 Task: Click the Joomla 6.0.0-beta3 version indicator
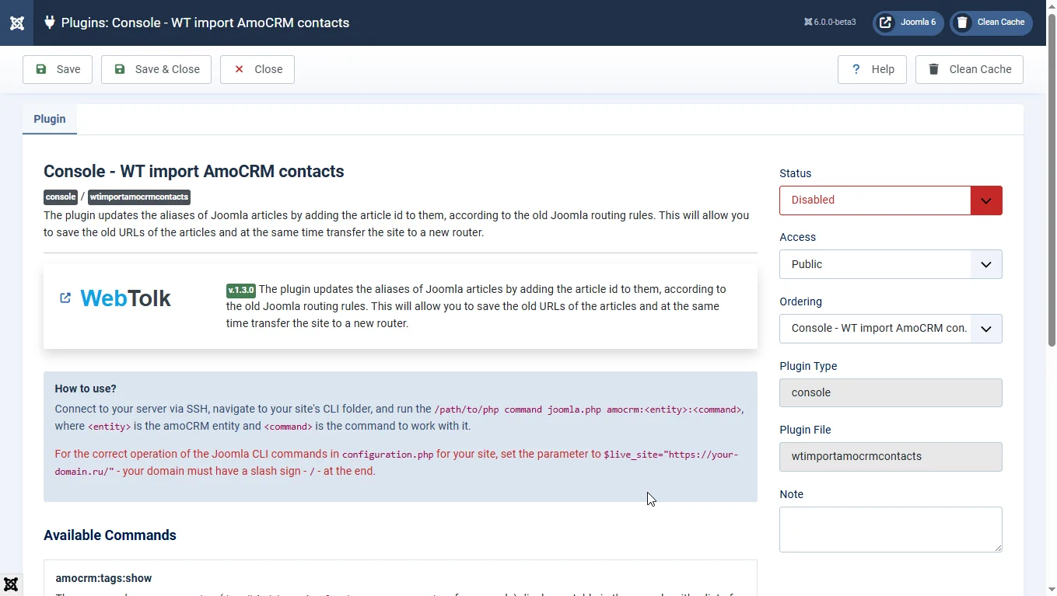click(830, 23)
